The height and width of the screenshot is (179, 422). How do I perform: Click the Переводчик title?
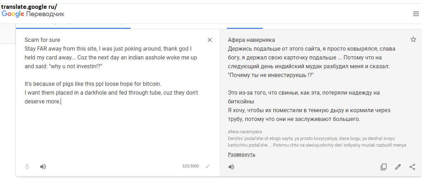(x=45, y=14)
